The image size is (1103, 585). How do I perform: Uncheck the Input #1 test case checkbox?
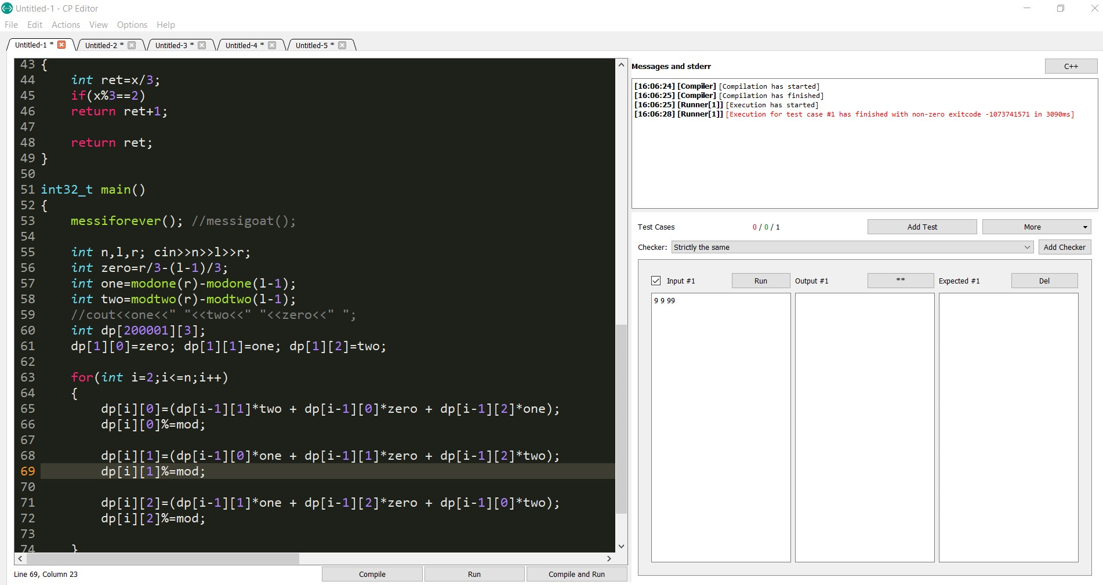click(655, 280)
